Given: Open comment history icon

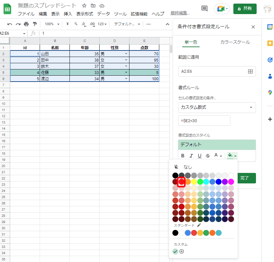Looking at the screenshot, I should tap(204, 9).
